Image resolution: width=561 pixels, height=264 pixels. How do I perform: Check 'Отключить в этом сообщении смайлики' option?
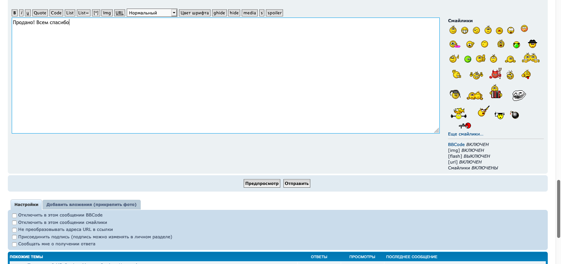[14, 223]
